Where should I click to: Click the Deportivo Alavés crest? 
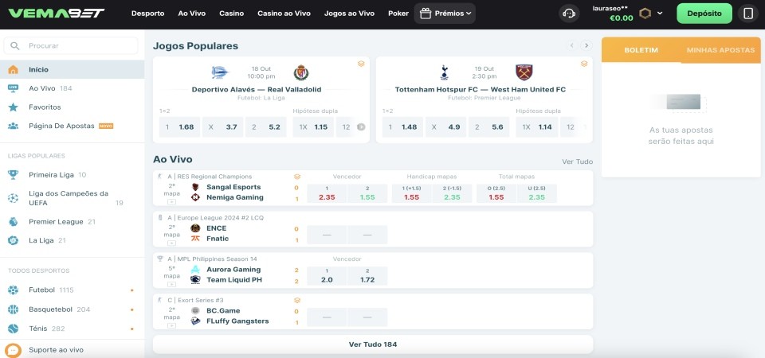(220, 72)
